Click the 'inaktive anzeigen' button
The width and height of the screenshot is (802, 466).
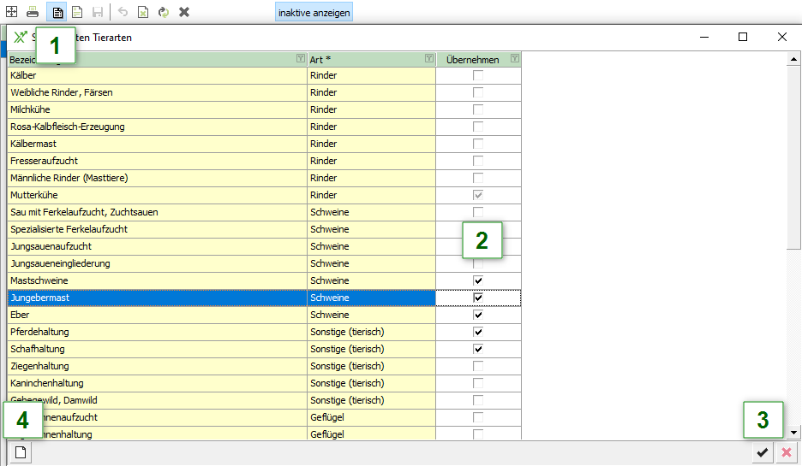point(313,13)
